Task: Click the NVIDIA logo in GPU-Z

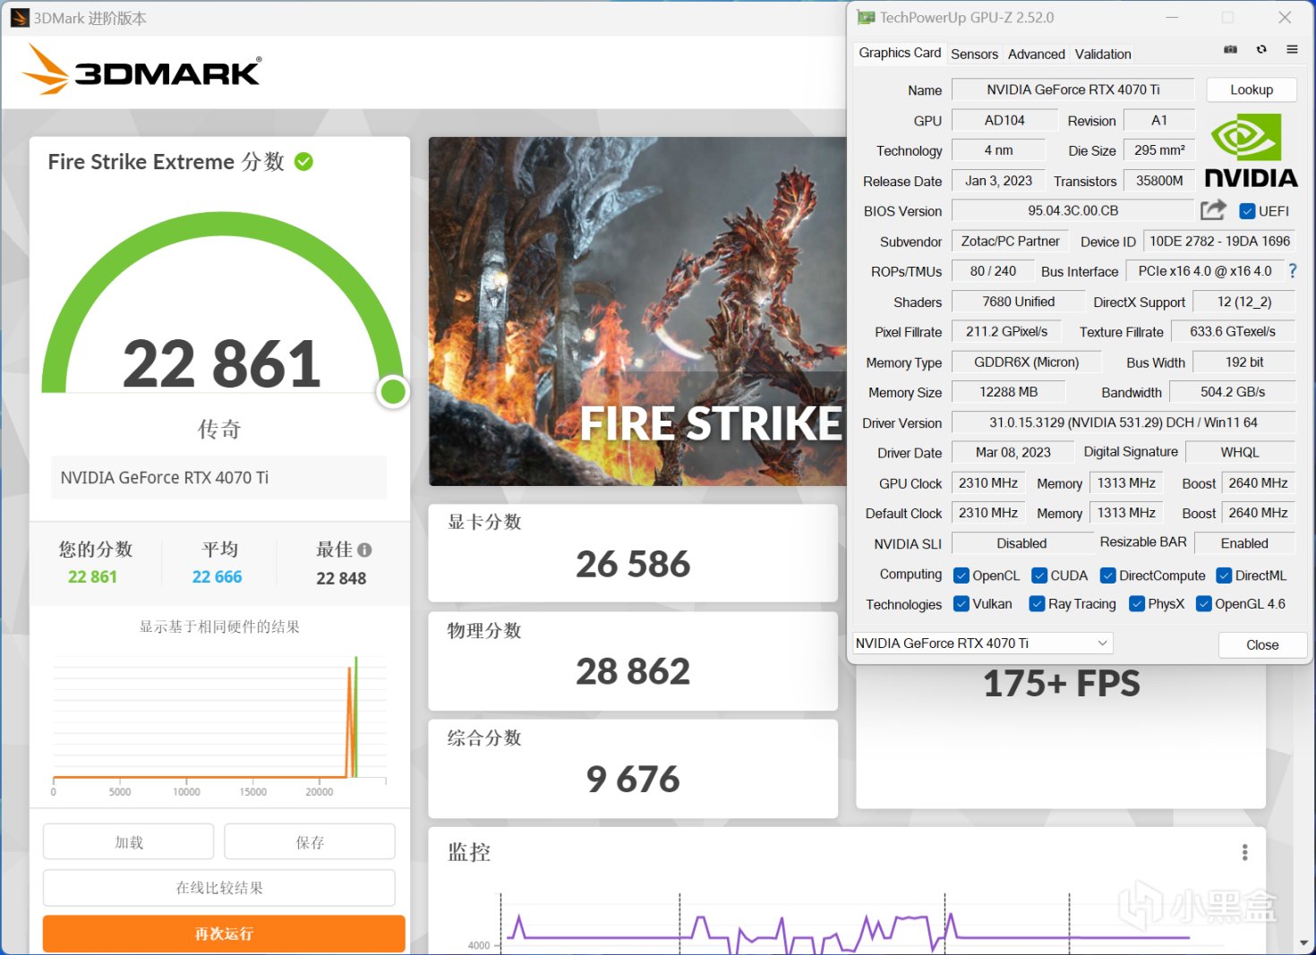Action: tap(1252, 151)
